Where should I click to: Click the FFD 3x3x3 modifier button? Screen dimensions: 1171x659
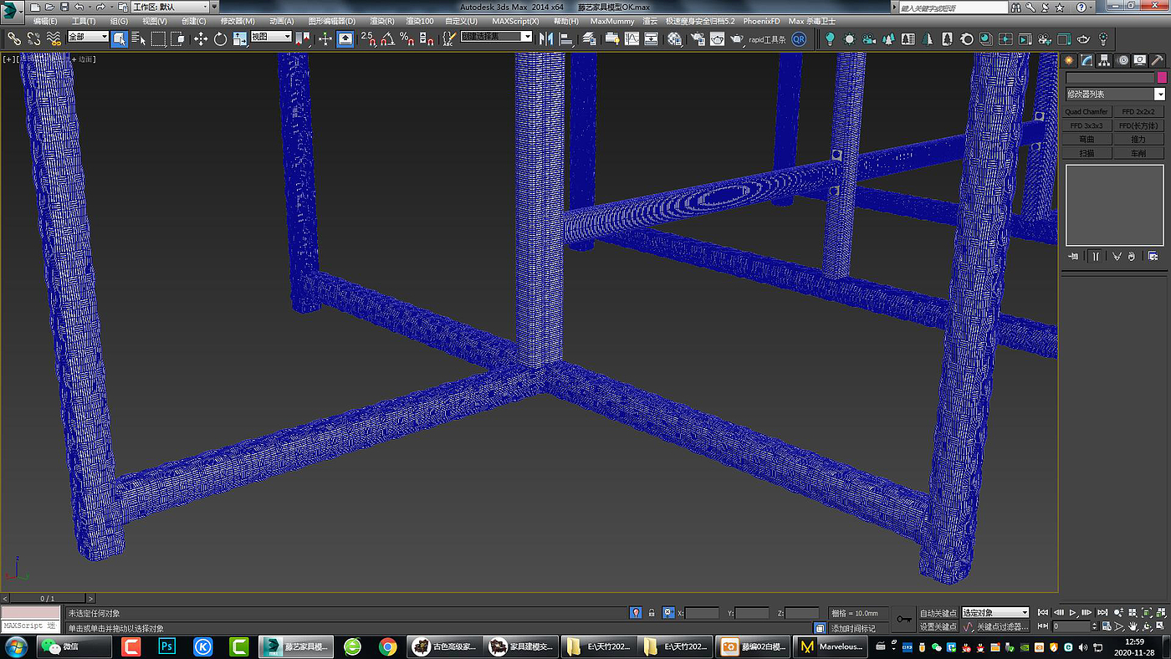coord(1087,125)
